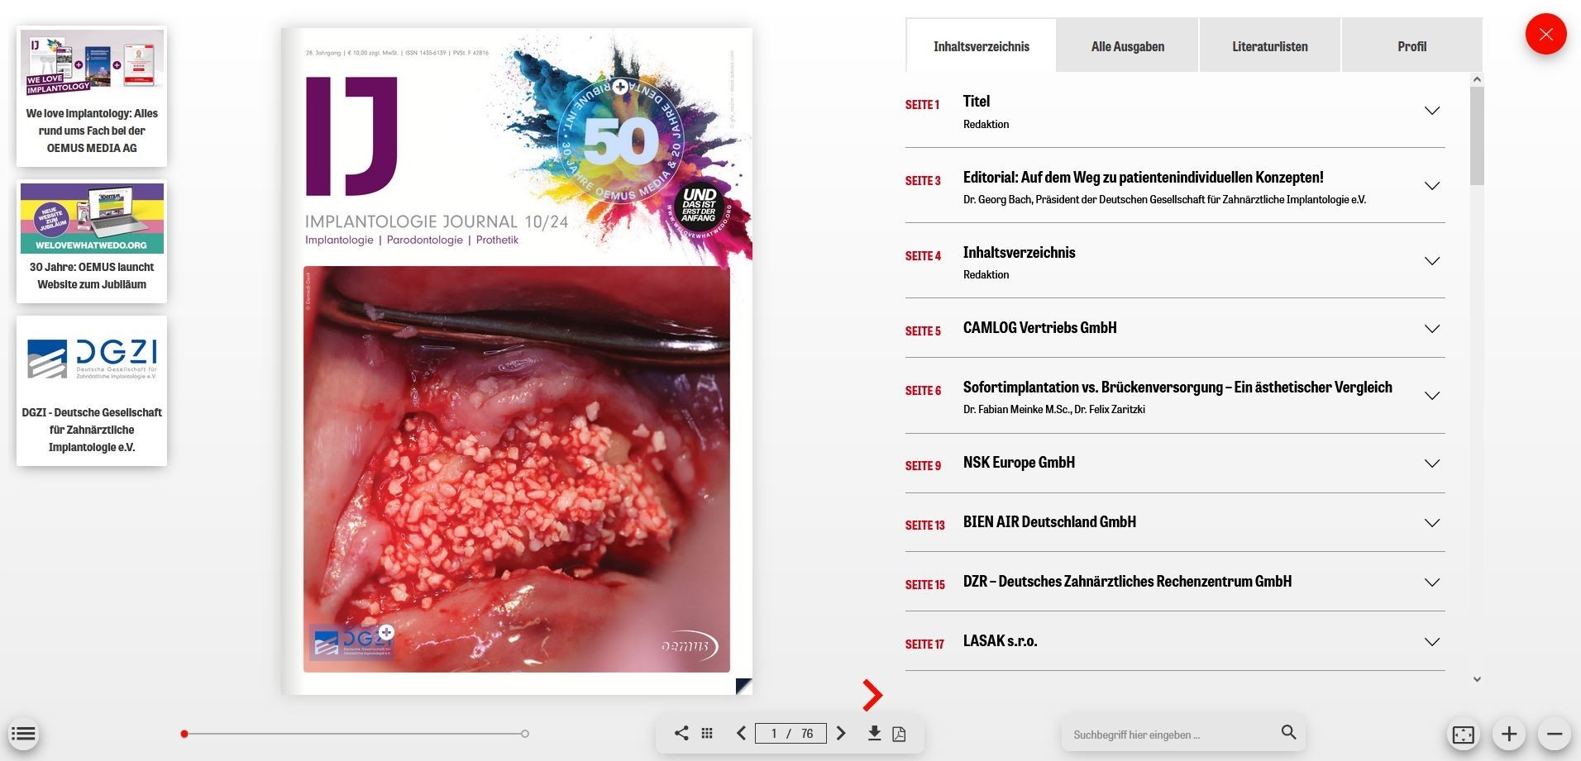Click the share icon in bottom toolbar
Viewport: 1581px width, 761px height.
(681, 733)
